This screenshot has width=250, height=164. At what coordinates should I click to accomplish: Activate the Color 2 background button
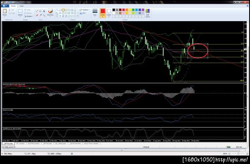pos(109,13)
